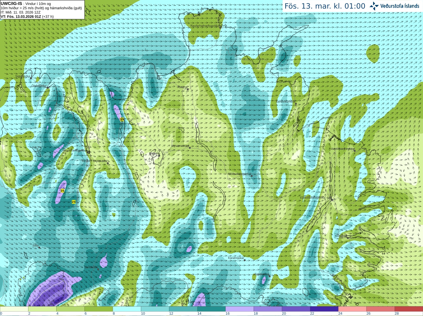Image resolution: width=423 pixels, height=316 pixels.
Task: Click the 10m hviður gust description line
Action: coord(41,8)
